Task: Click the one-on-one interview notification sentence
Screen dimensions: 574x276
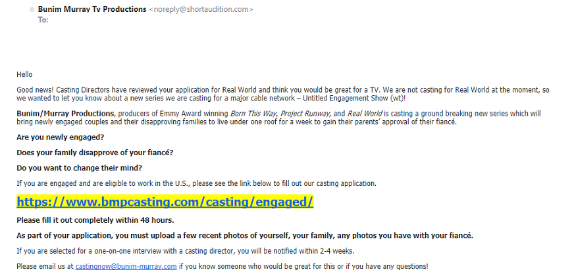Action: click(x=186, y=251)
